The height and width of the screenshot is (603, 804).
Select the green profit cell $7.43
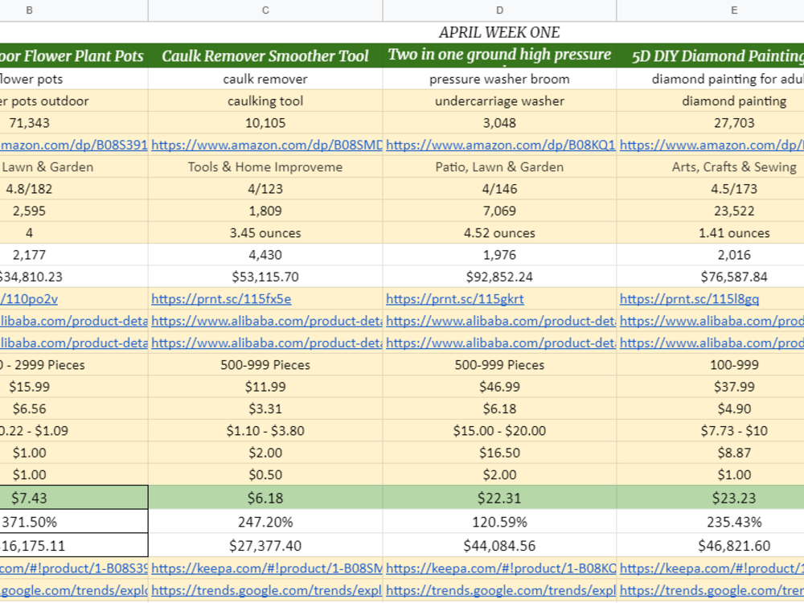coord(74,498)
